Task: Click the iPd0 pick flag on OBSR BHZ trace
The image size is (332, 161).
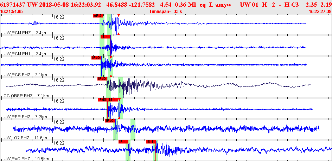Action: pyautogui.click(x=102, y=79)
